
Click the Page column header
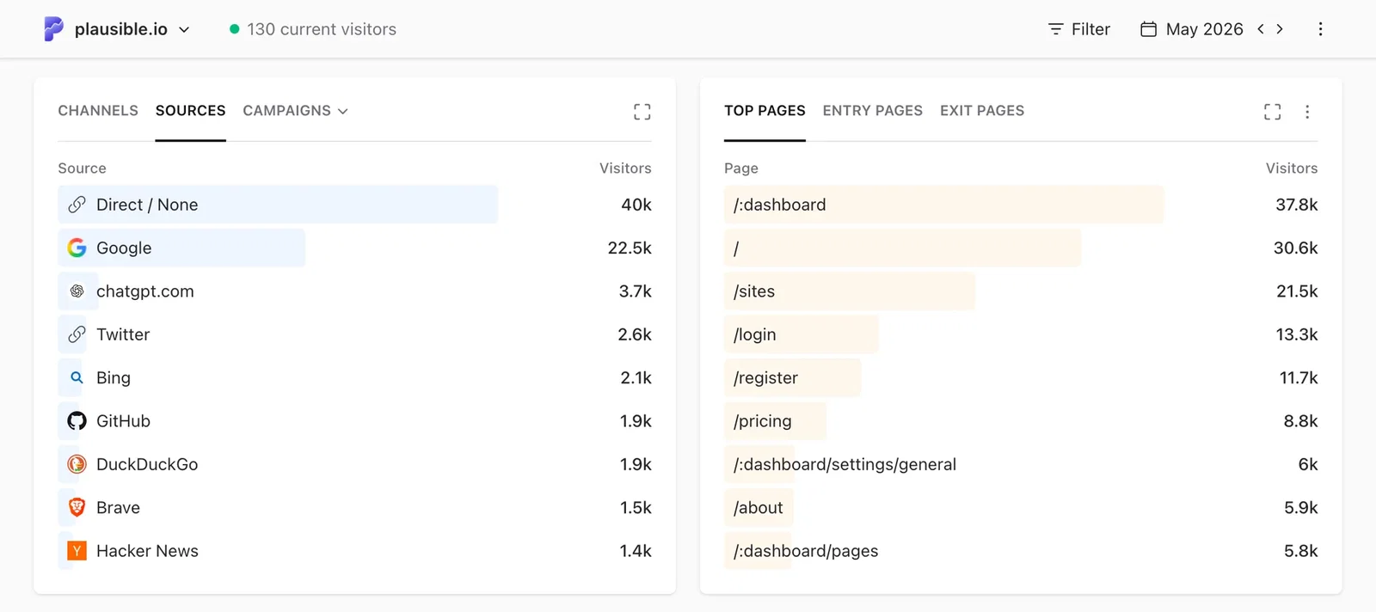tap(741, 168)
